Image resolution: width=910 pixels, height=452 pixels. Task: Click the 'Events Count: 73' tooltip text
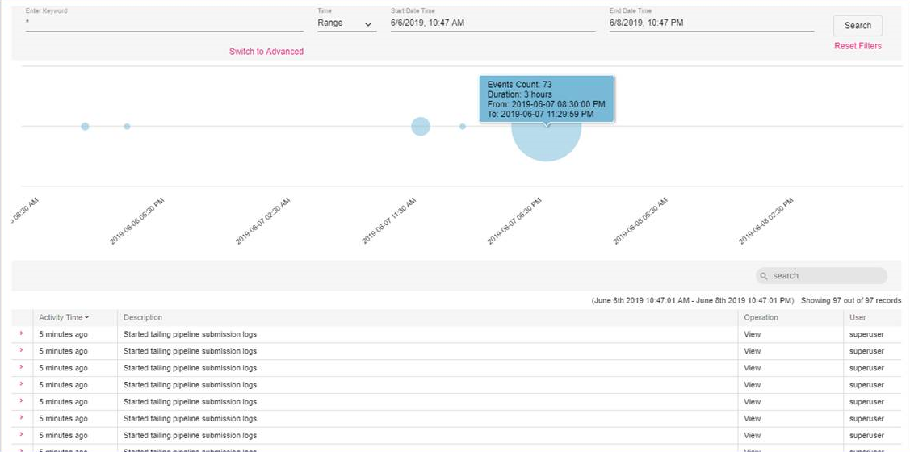click(x=519, y=84)
